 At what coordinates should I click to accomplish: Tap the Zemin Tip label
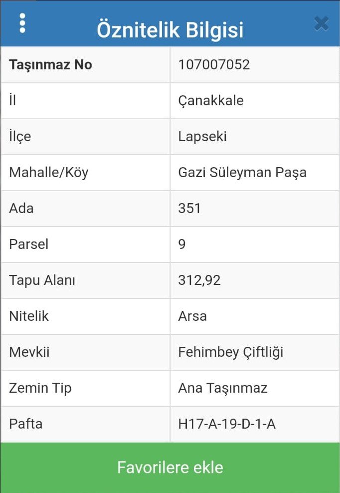[x=40, y=388]
